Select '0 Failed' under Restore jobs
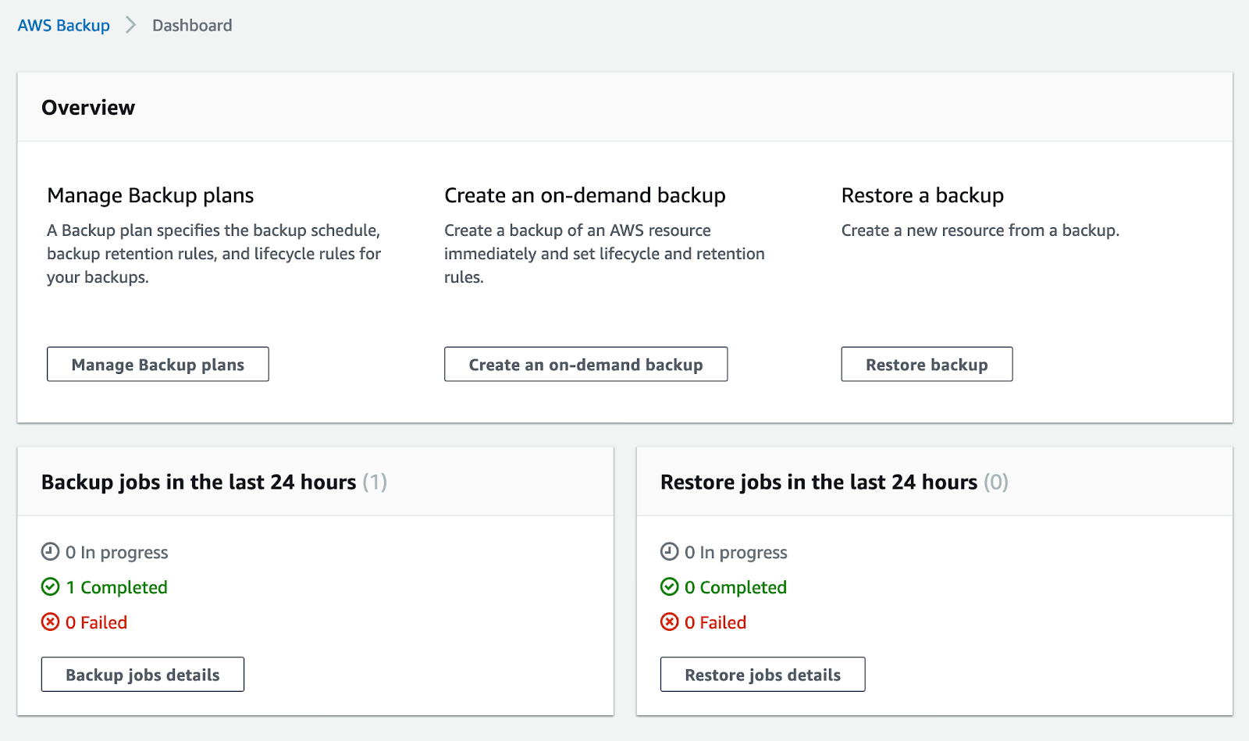Image resolution: width=1249 pixels, height=741 pixels. point(715,622)
